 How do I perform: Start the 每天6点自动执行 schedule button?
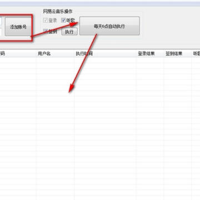109,26
